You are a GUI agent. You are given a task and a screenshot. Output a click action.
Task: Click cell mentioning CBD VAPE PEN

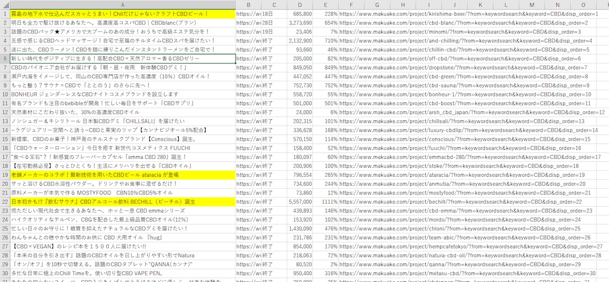point(123,274)
